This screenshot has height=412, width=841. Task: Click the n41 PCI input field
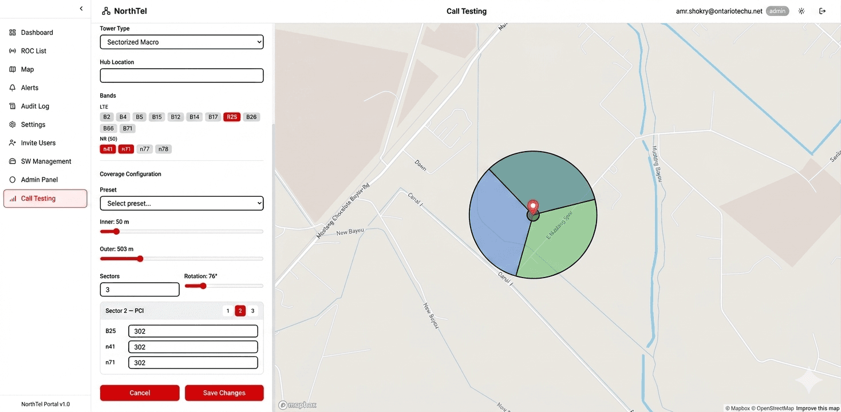click(x=193, y=347)
